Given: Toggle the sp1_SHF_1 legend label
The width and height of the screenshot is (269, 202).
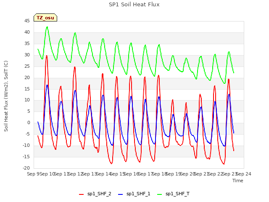Looking at the screenshot, I should 138,194.
